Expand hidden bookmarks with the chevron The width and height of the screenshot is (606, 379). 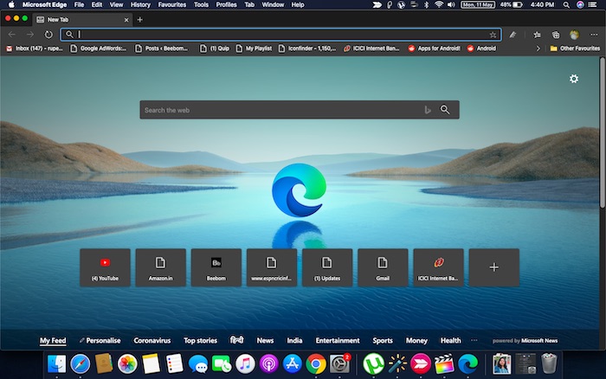coord(538,48)
